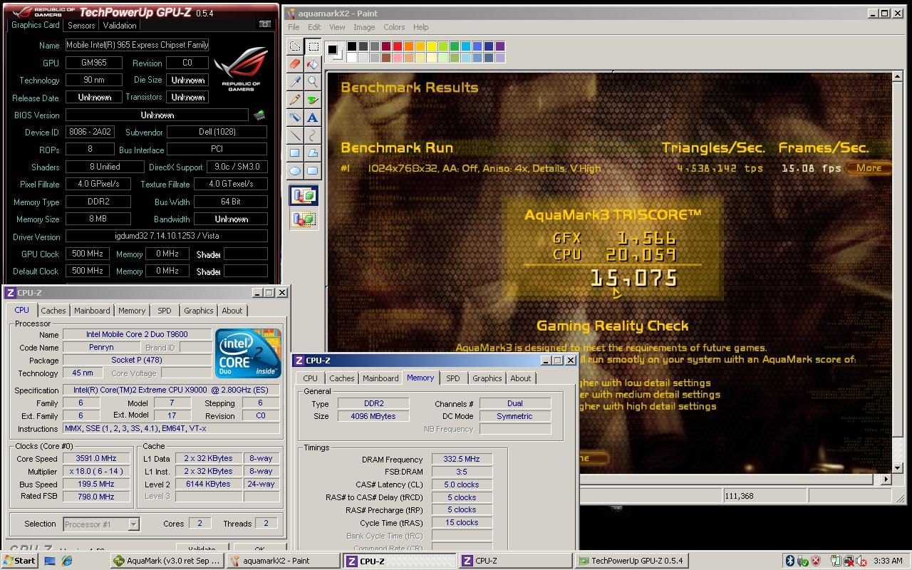Pick the red color swatch in Paint palette
The image size is (912, 570).
point(397,46)
